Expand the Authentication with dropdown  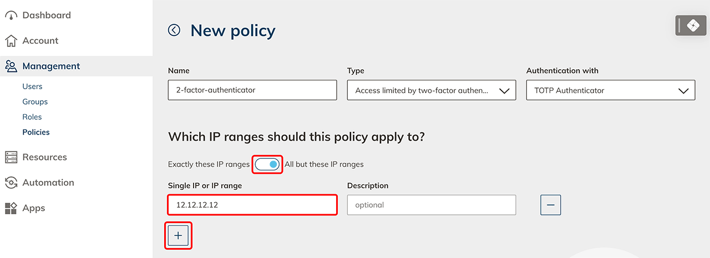coord(610,90)
